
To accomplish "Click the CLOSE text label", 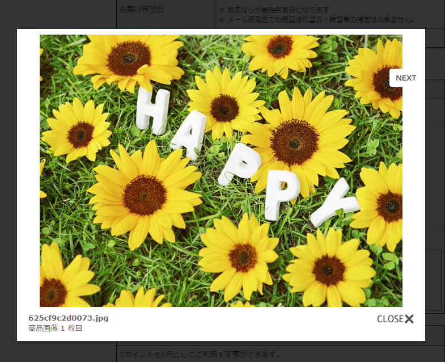I will coord(389,319).
